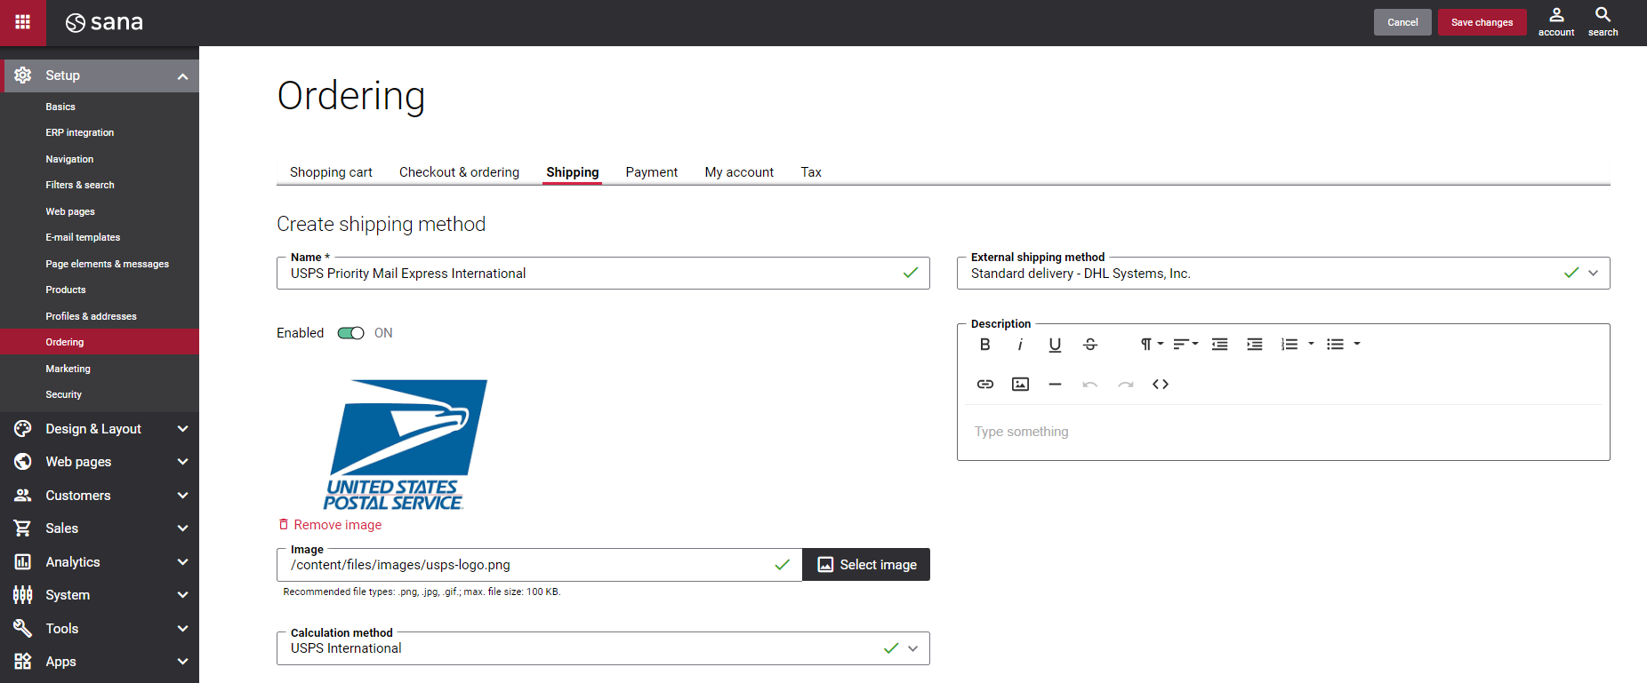Apply bold formatting in Description editor

pos(984,345)
